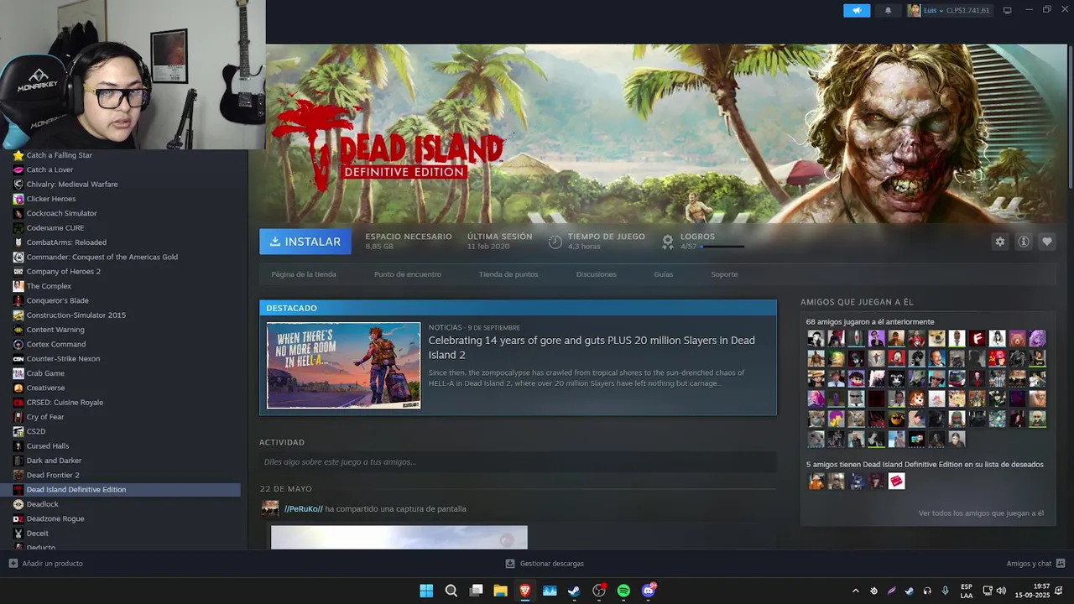The image size is (1074, 604).
Task: Select Cockroach Simulator in library
Action: click(62, 213)
